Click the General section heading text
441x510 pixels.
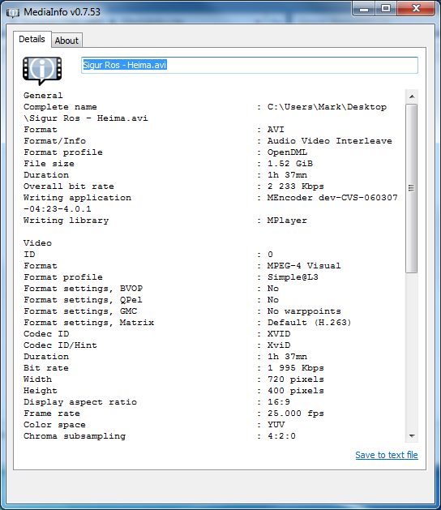pos(43,96)
